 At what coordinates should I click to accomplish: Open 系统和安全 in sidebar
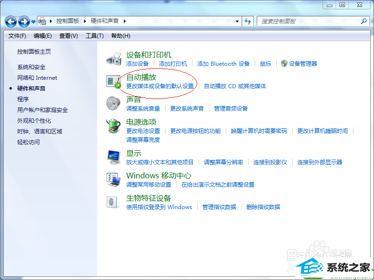tap(31, 67)
